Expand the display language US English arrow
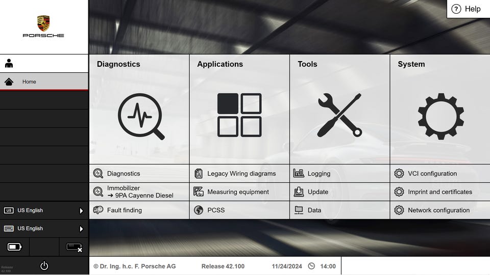490x275 pixels. pyautogui.click(x=81, y=211)
